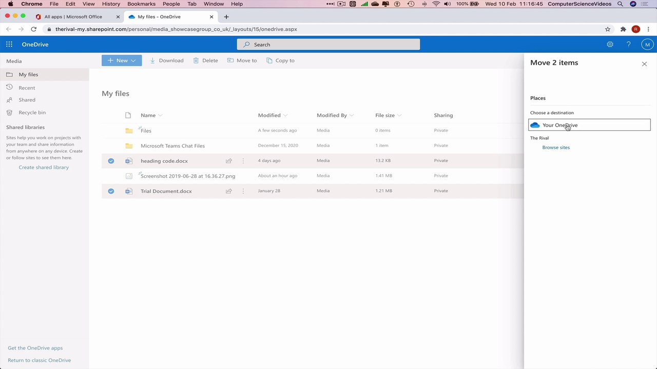Click the browser address bar URL
This screenshot has height=369, width=657.
point(176,29)
